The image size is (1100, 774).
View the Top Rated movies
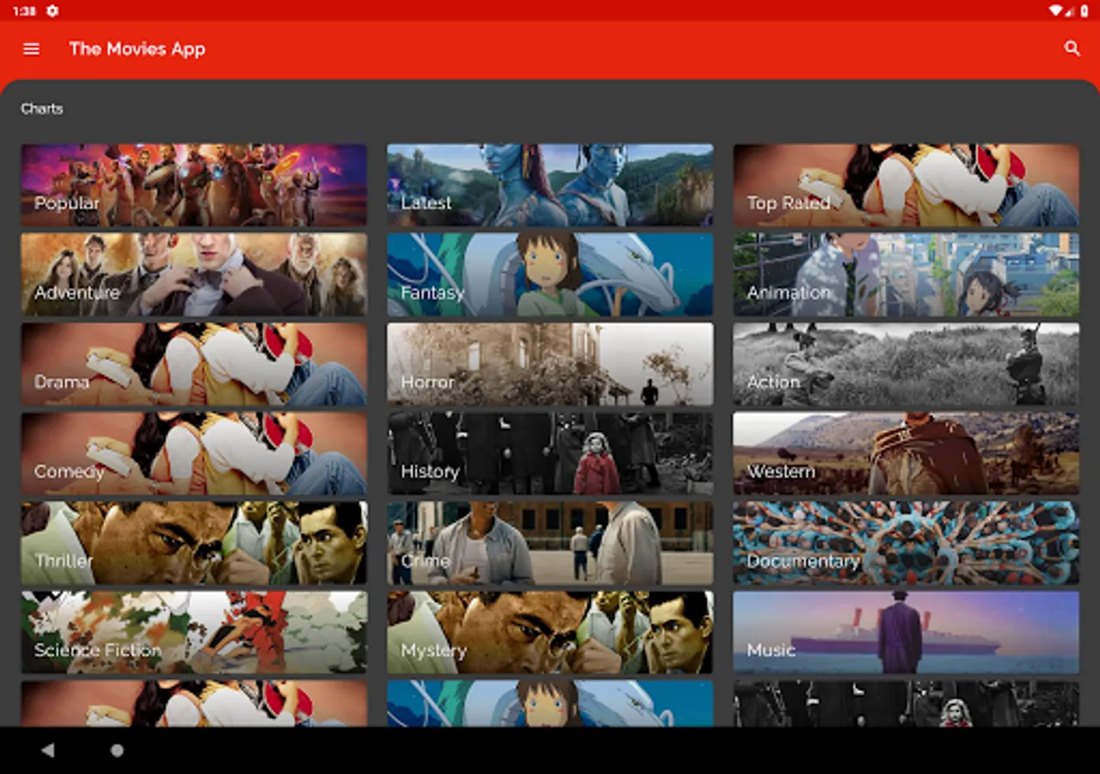pyautogui.click(x=906, y=184)
